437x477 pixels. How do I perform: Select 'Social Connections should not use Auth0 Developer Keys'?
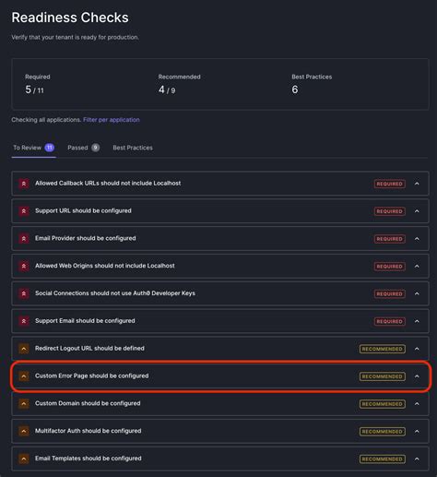pos(115,293)
